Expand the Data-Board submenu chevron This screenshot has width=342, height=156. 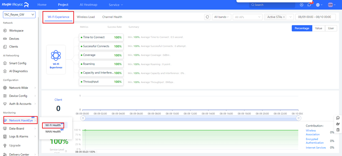click(35, 129)
